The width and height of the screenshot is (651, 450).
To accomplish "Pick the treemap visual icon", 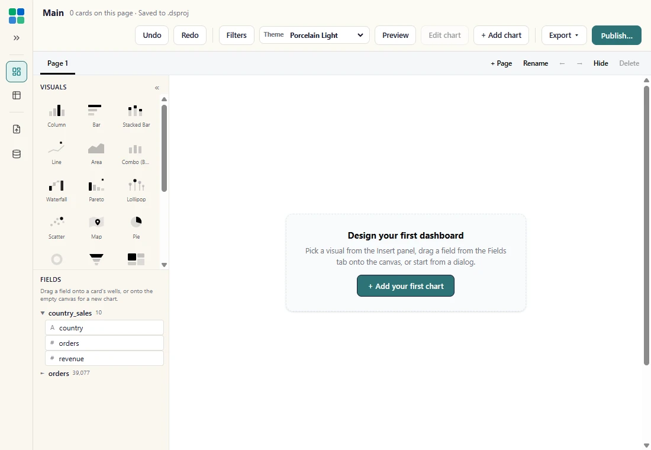I will [136, 259].
